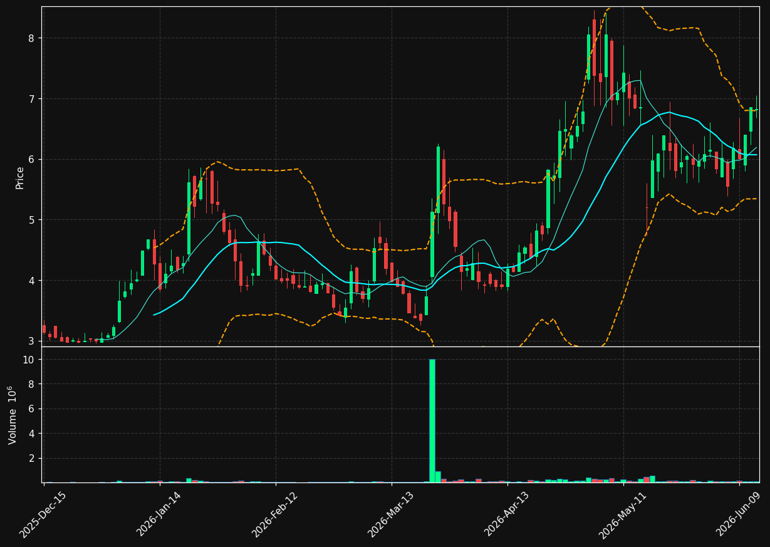Image resolution: width=770 pixels, height=547 pixels.
Task: Click the 2026-Feb-12 date tick label
Action: point(274,514)
